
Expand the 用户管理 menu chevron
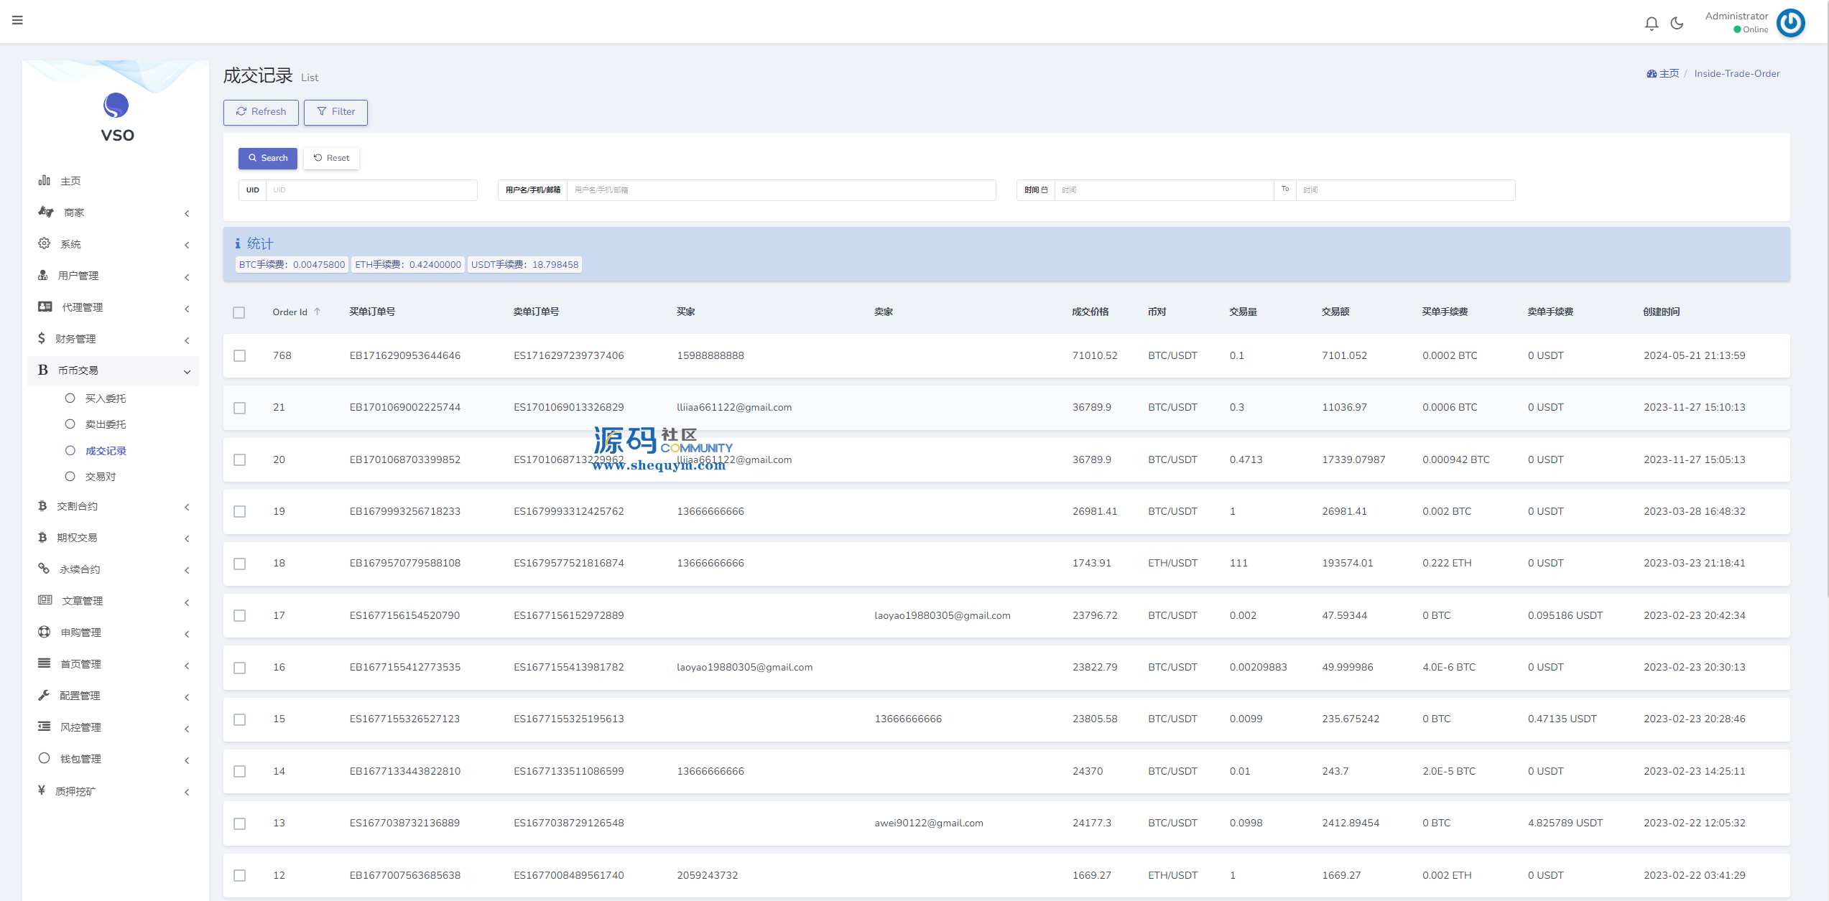[187, 276]
